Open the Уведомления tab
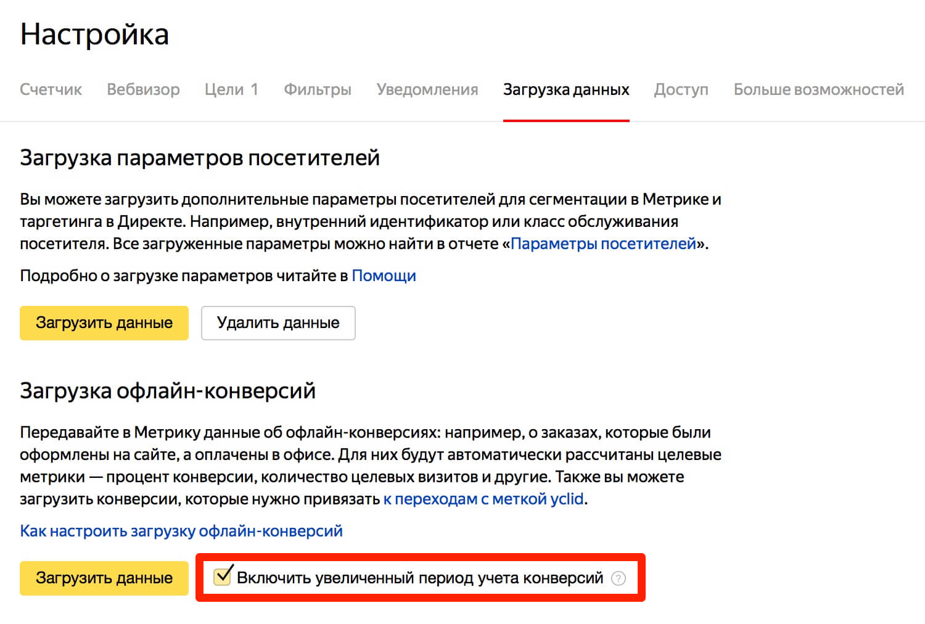This screenshot has height=624, width=925. coord(427,89)
